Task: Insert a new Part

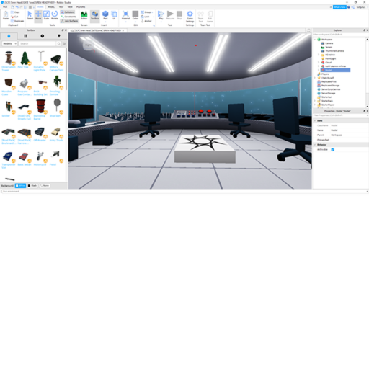Action: coord(105,15)
